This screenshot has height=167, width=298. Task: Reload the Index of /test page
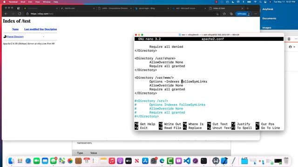pos(20,14)
